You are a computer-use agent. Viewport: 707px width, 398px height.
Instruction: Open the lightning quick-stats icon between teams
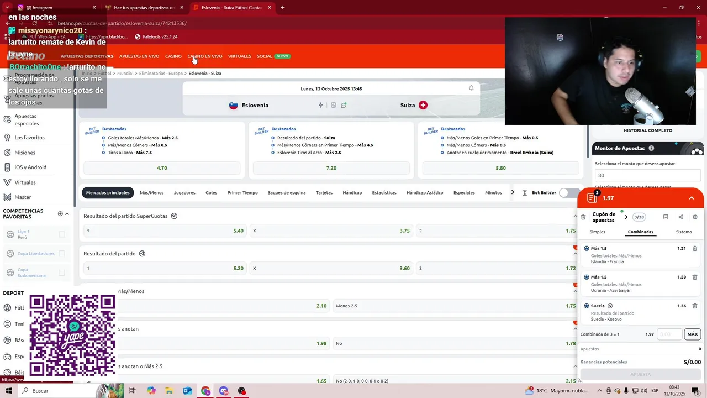(x=321, y=105)
